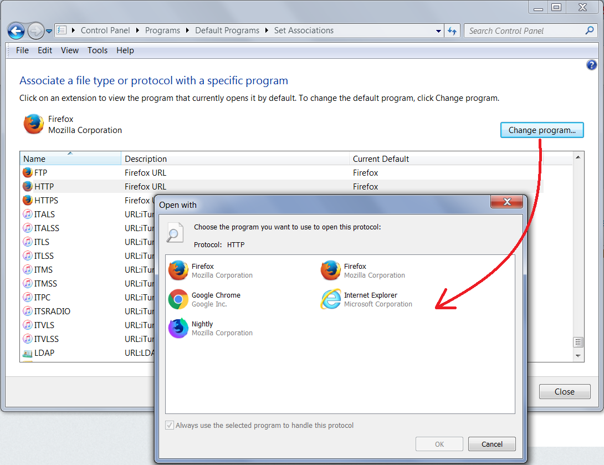
Task: Open the View menu
Action: coord(70,50)
